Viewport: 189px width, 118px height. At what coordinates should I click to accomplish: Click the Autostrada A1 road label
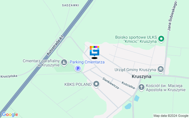point(55,45)
